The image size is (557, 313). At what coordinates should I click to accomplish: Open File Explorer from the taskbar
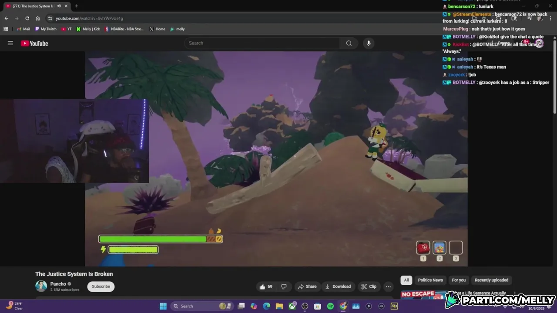coord(279,306)
